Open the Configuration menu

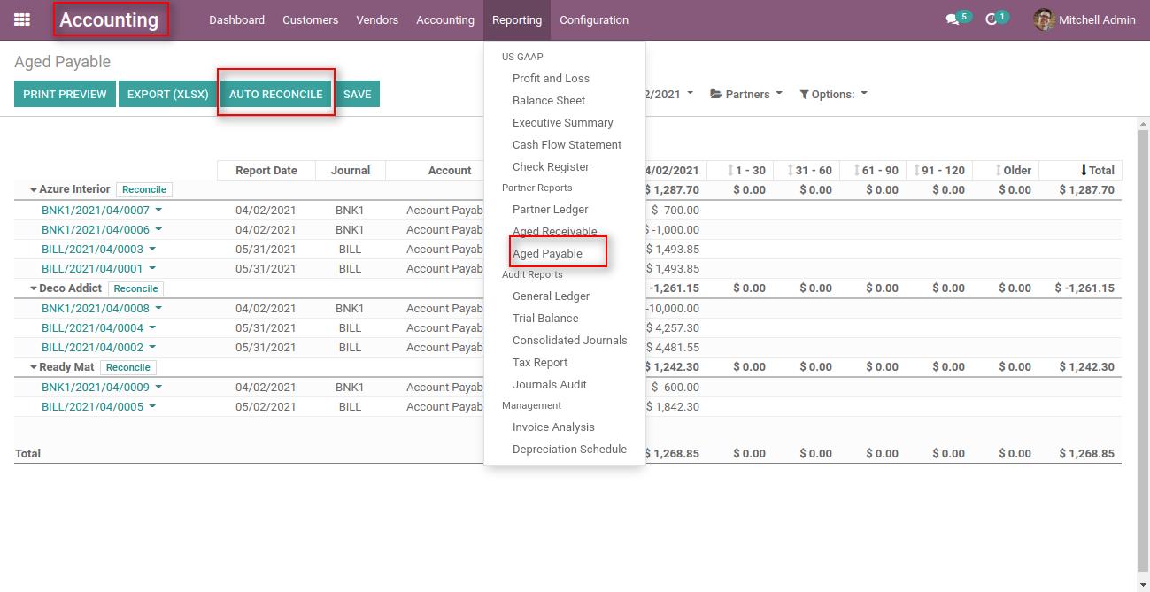pos(594,19)
